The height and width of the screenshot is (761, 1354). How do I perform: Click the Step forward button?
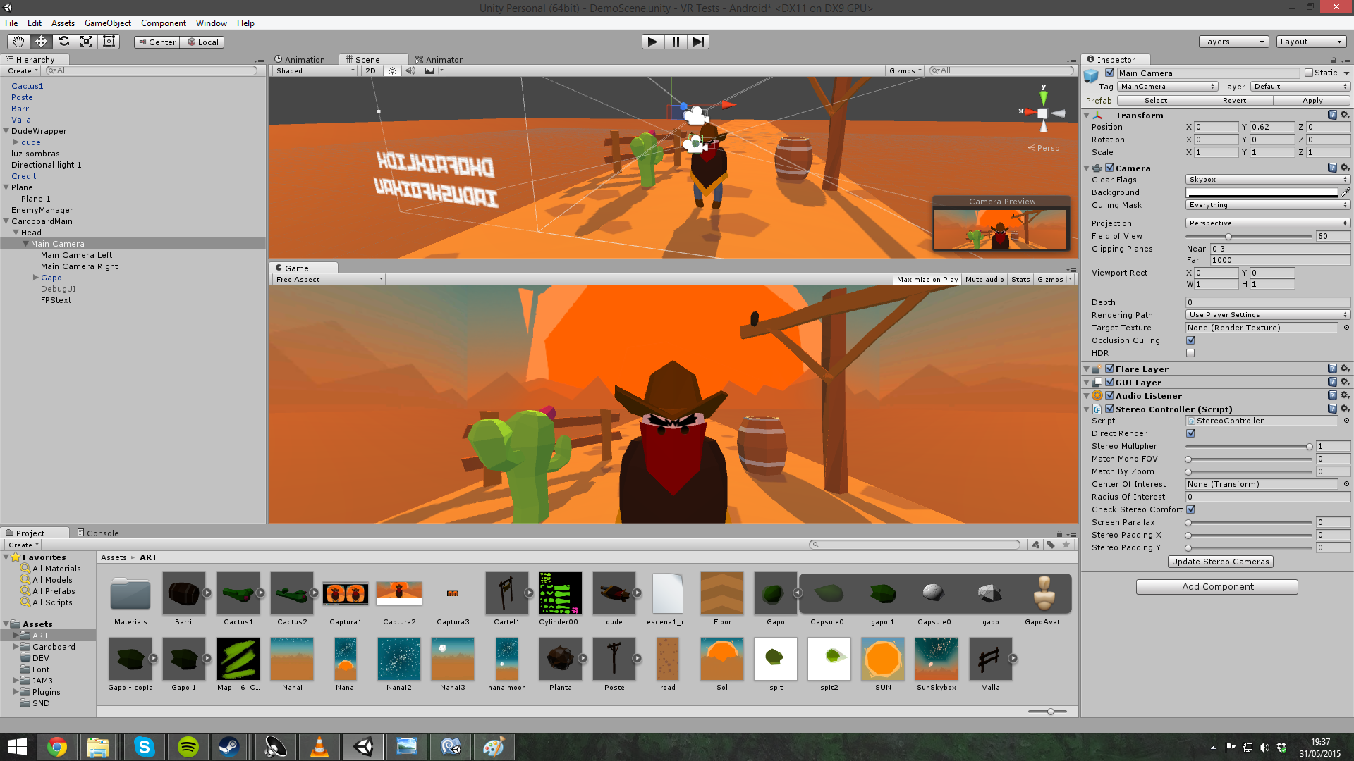697,42
